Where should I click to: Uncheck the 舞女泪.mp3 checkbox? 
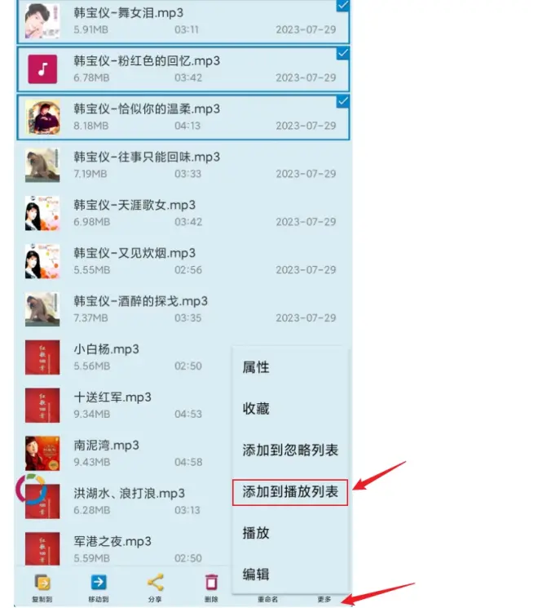343,6
